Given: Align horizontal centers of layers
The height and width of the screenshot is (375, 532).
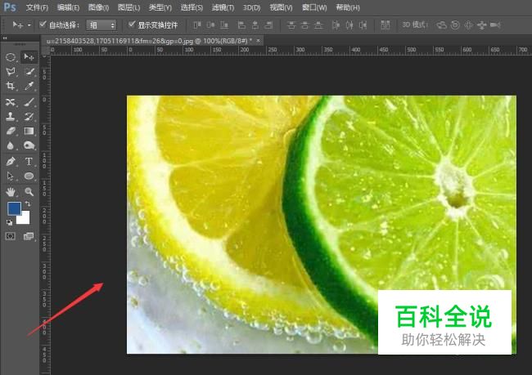Looking at the screenshot, I should tap(255, 25).
